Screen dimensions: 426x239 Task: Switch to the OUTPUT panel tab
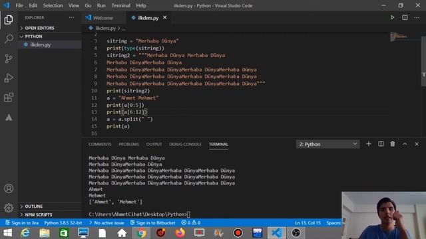[x=154, y=145]
